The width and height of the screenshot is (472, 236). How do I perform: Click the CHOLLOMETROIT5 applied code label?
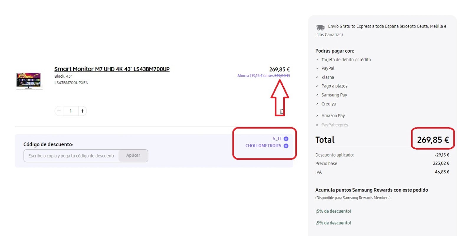pos(263,146)
